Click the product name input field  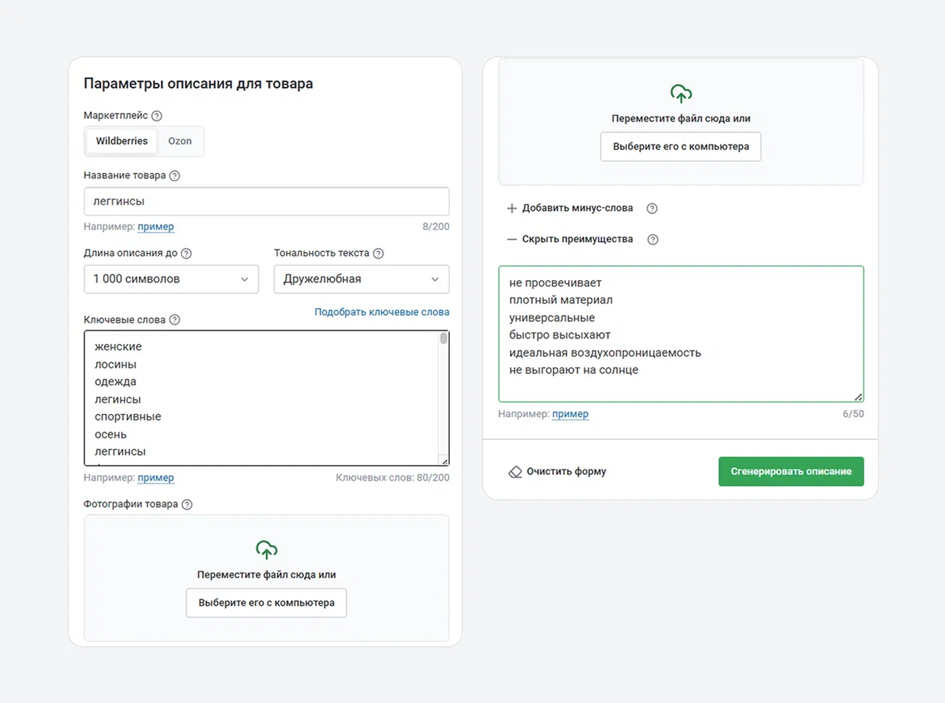tap(266, 201)
